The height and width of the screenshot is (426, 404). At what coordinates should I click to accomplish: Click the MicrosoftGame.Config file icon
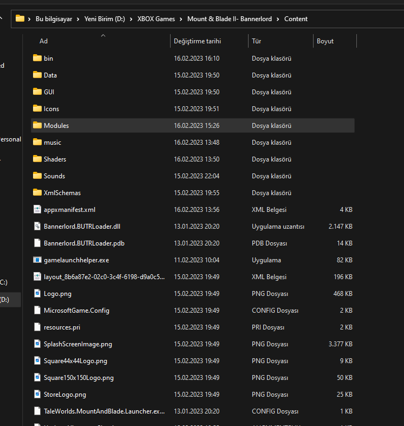coord(37,310)
